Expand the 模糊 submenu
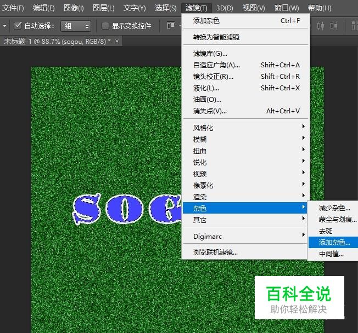This screenshot has height=333, width=358. (245, 139)
